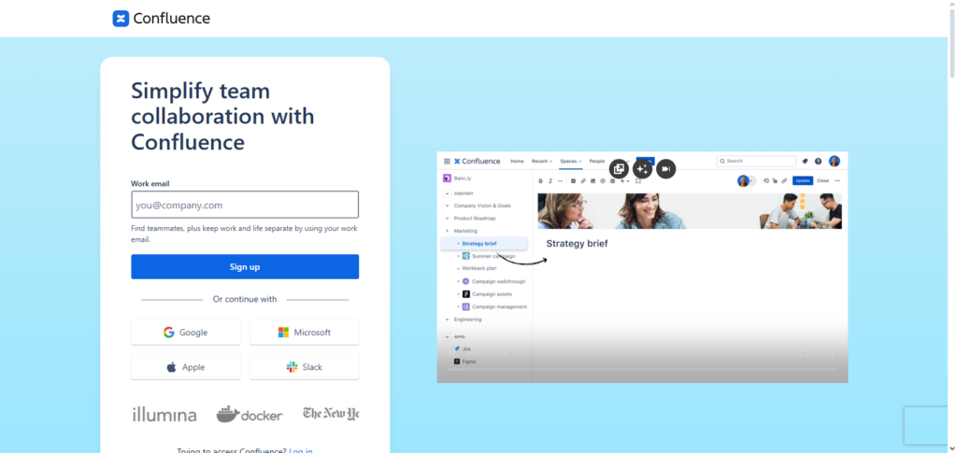
Task: Click the blue Sign up button
Action: (x=245, y=267)
